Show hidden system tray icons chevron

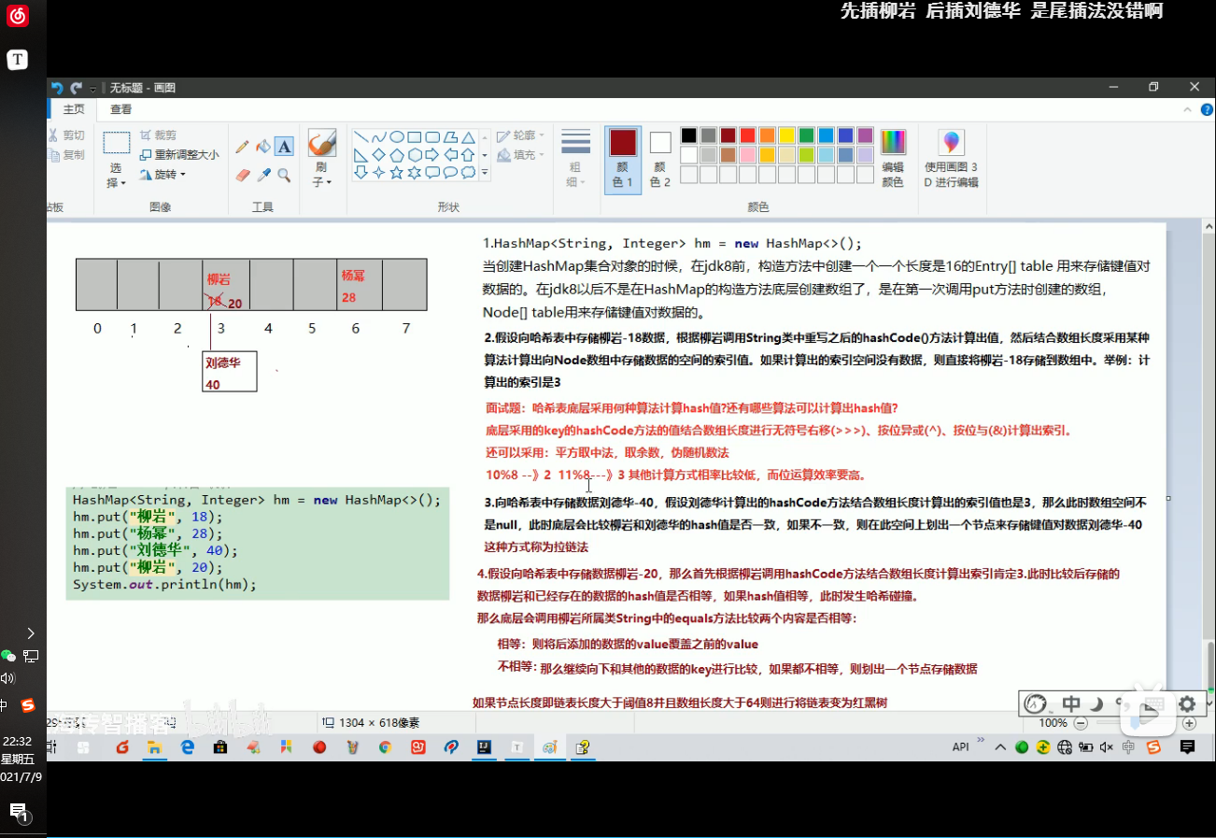[x=1001, y=747]
